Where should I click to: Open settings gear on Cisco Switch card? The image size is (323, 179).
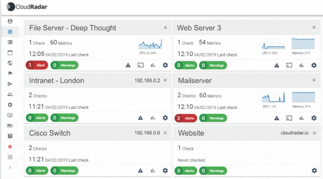point(165,170)
